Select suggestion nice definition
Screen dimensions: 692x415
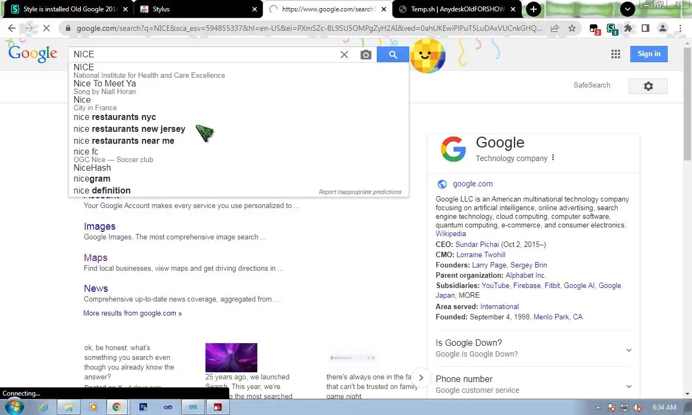238,191
